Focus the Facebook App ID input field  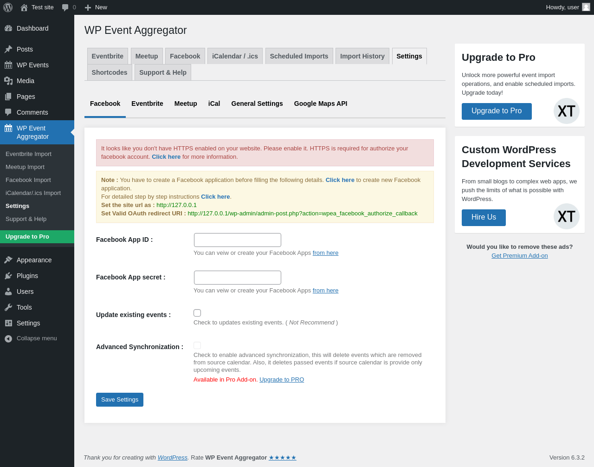[x=238, y=240]
